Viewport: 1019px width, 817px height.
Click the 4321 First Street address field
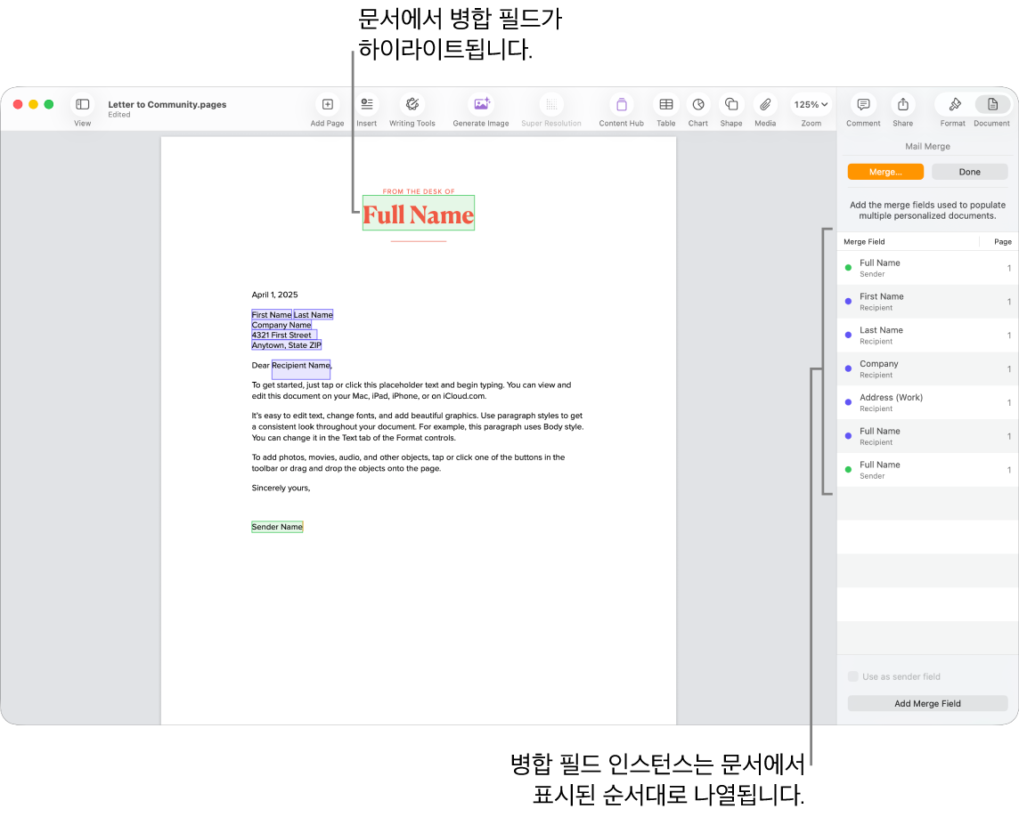[284, 336]
